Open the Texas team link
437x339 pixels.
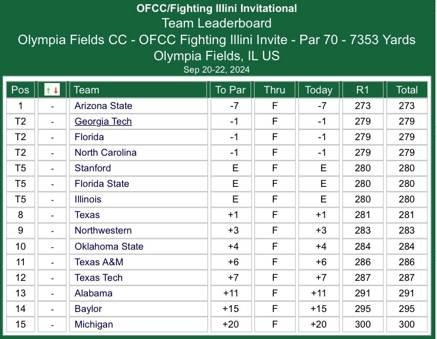(x=87, y=215)
